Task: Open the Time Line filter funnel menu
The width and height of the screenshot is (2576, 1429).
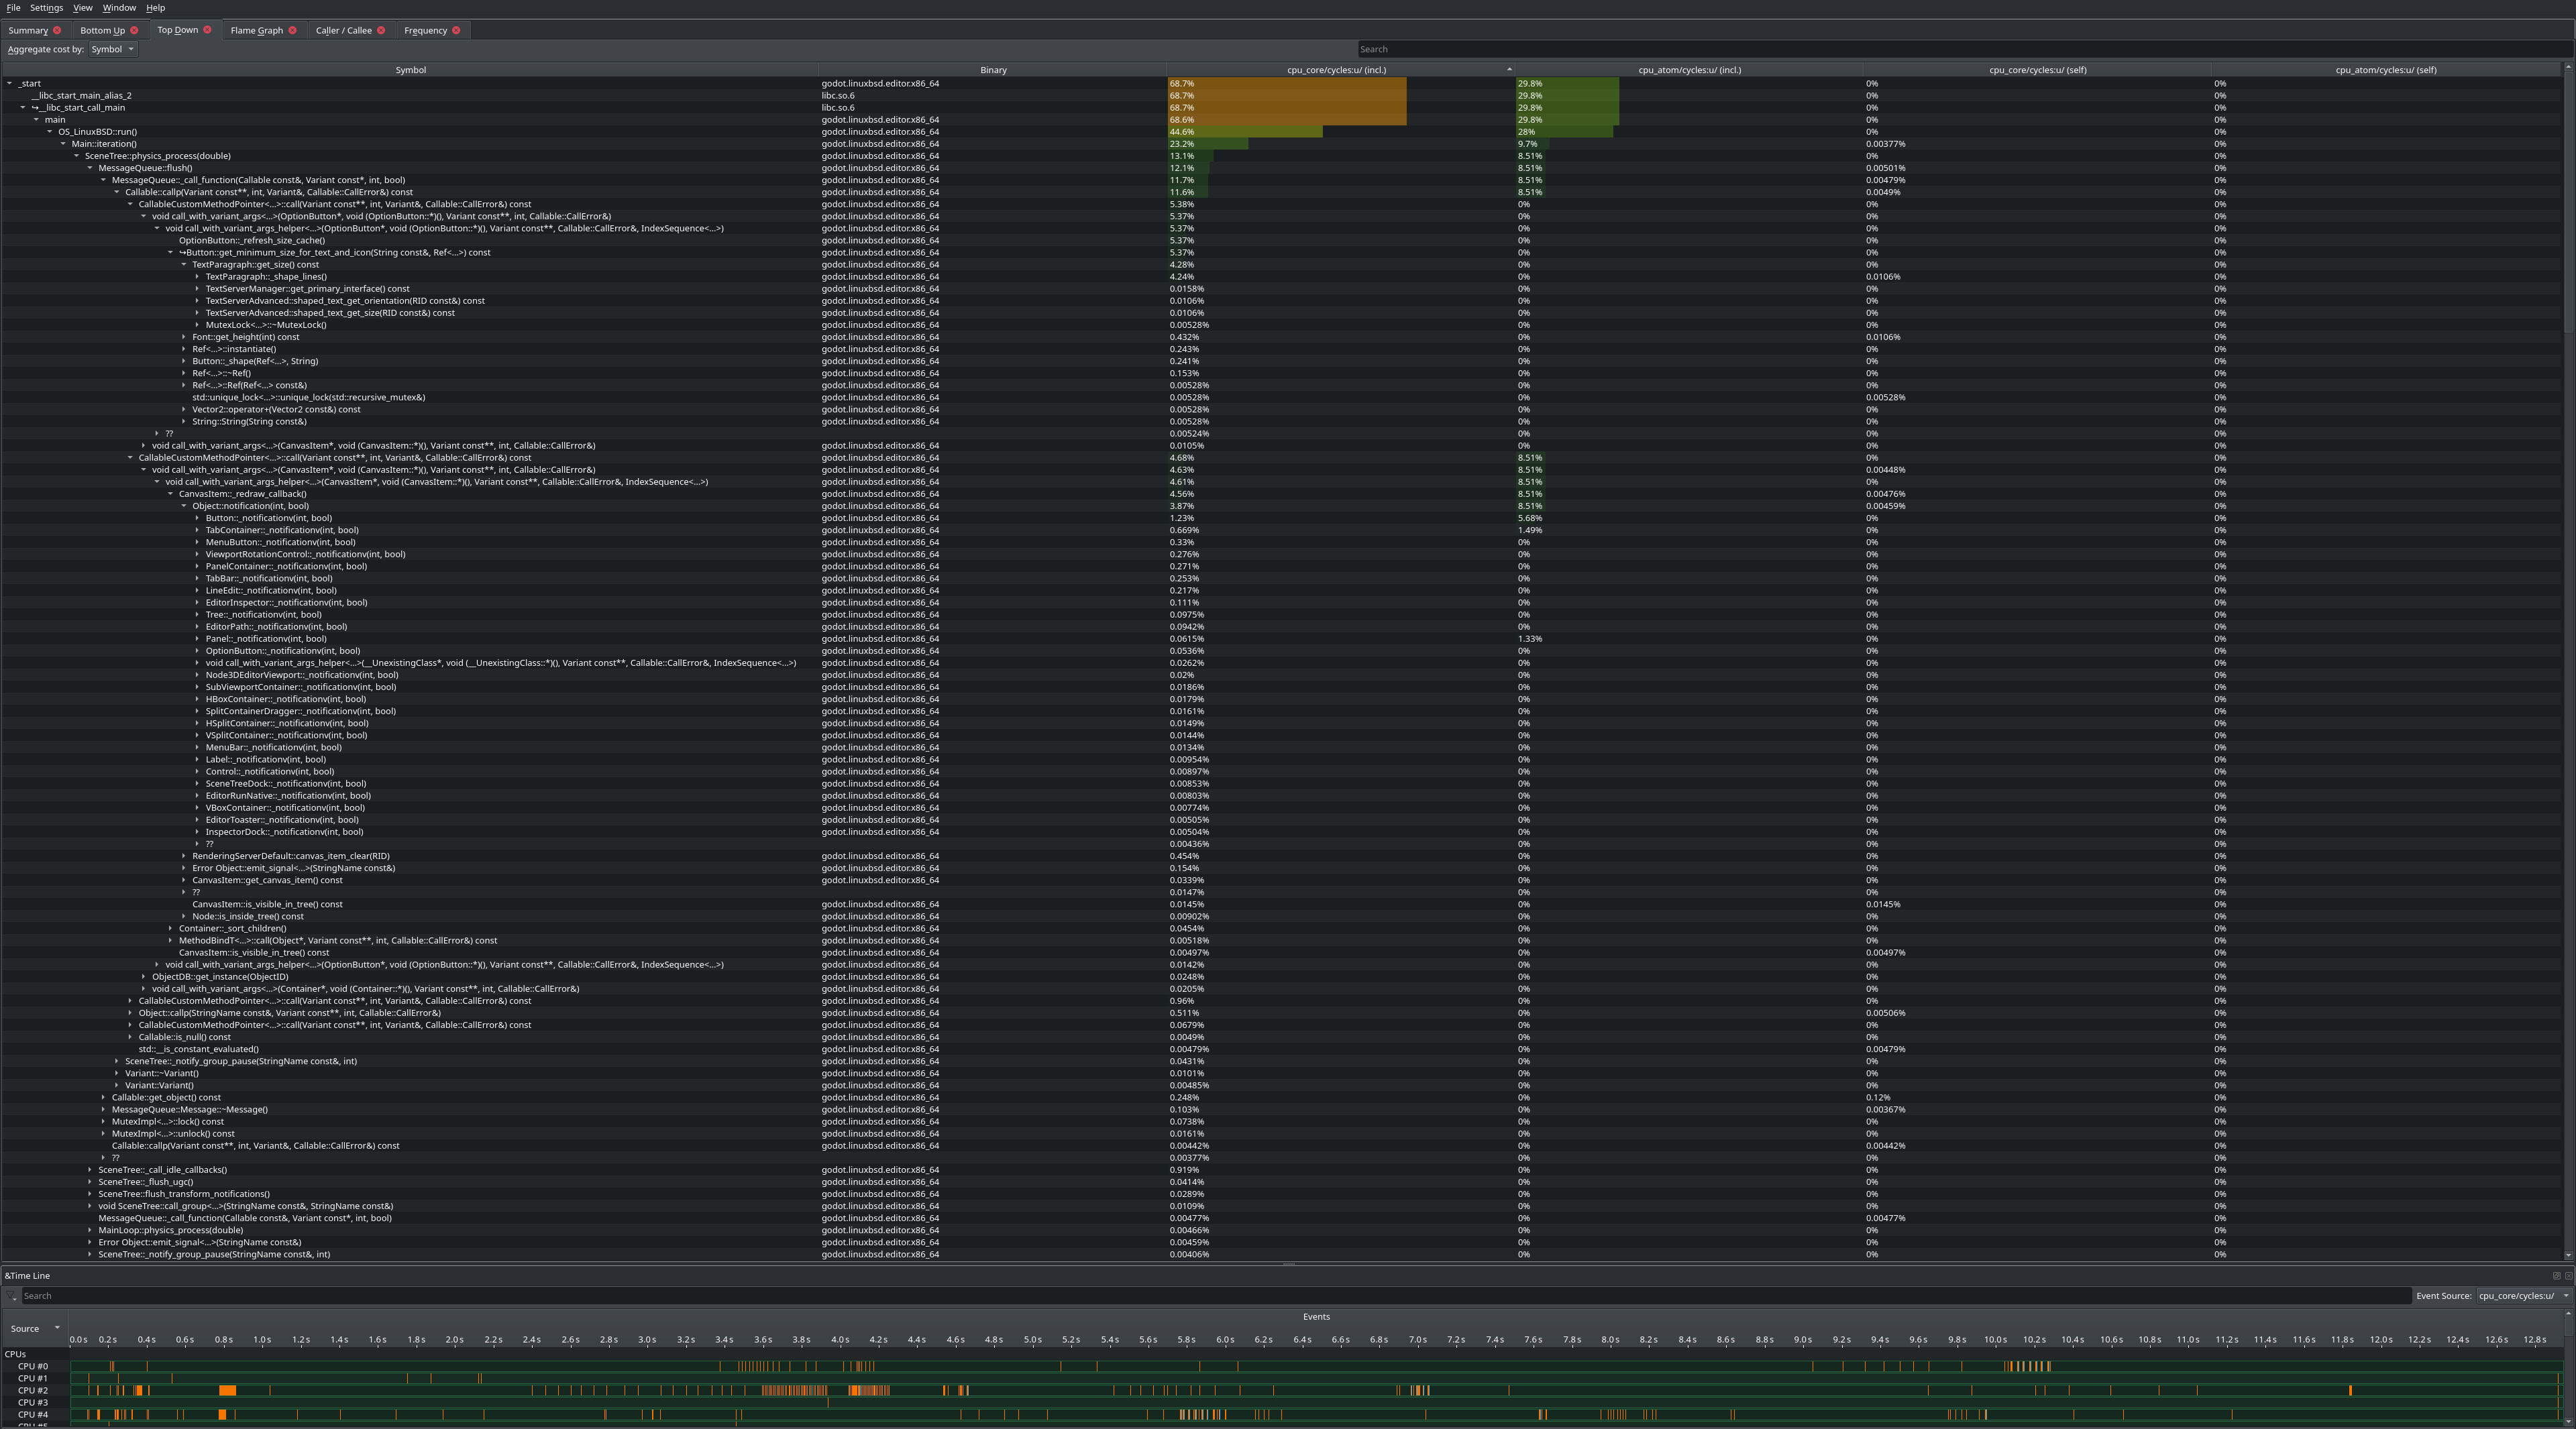Action: coord(12,1296)
